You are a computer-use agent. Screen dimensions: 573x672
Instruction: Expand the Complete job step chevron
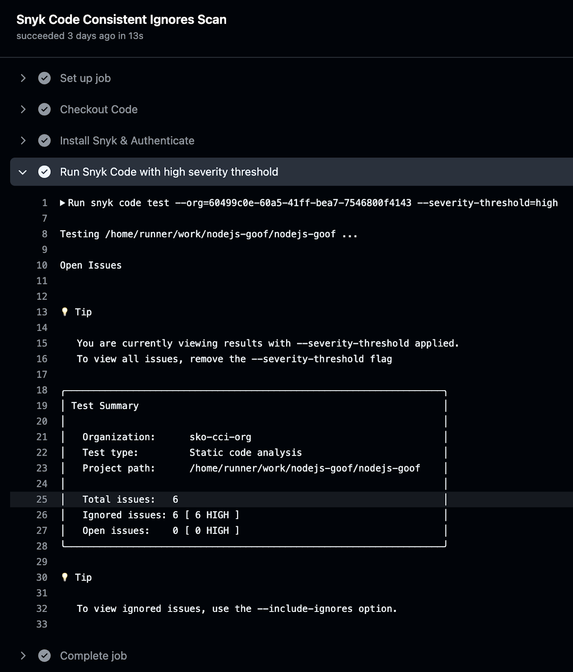coord(23,656)
